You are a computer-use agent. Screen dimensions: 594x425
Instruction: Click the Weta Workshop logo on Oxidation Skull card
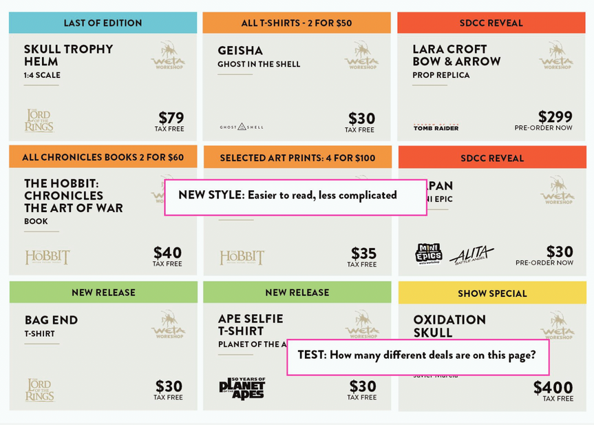[556, 324]
